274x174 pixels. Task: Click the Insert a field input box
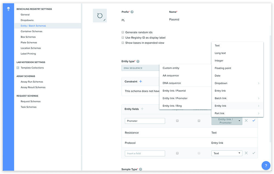(145, 153)
